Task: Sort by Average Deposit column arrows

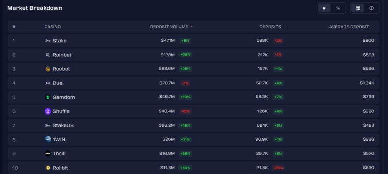Action: pyautogui.click(x=372, y=27)
